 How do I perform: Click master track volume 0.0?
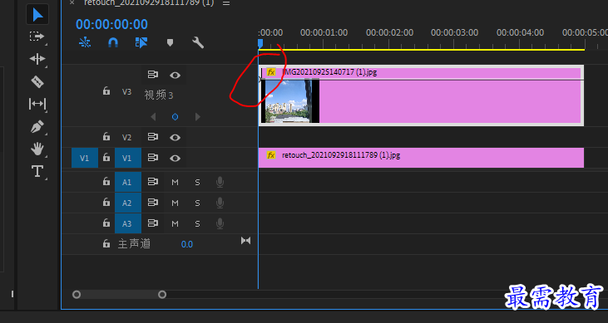[x=187, y=244]
